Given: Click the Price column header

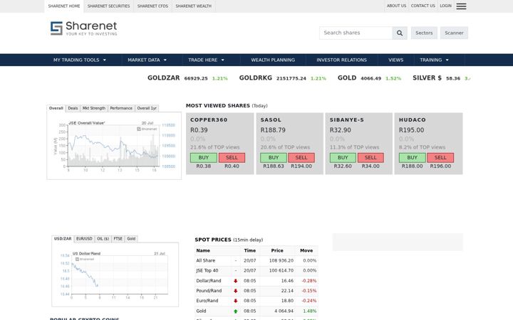Looking at the screenshot, I should click(x=277, y=250).
